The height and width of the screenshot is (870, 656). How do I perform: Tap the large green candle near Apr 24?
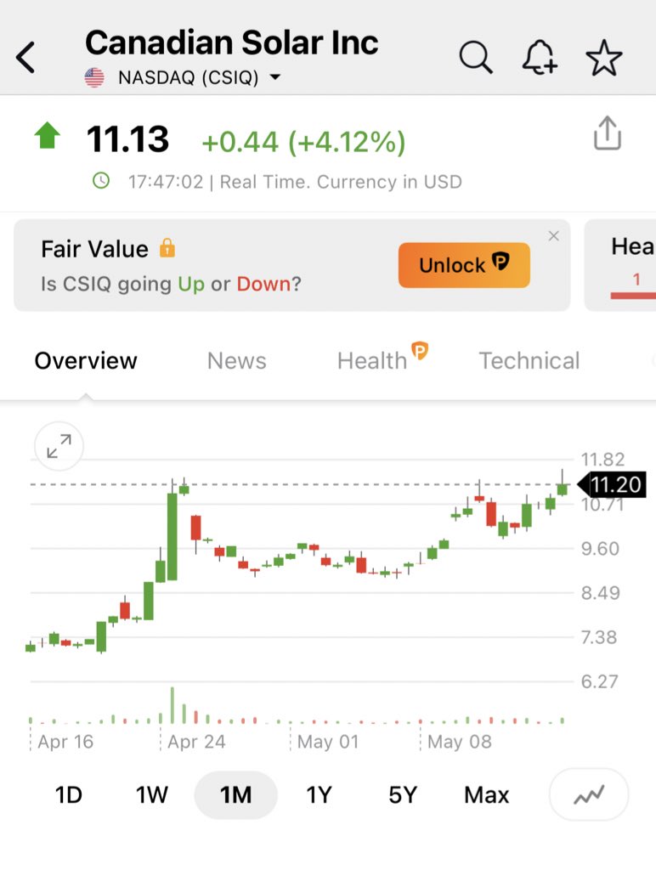pos(172,537)
